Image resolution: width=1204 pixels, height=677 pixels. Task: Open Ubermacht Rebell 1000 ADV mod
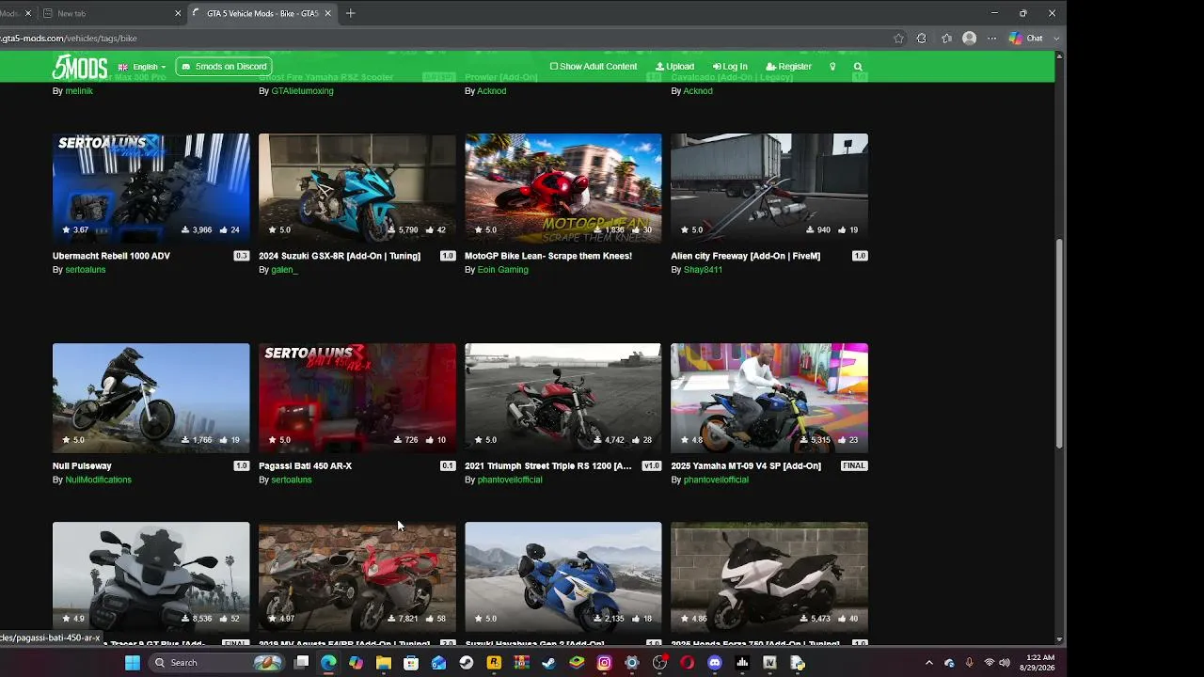tap(111, 256)
